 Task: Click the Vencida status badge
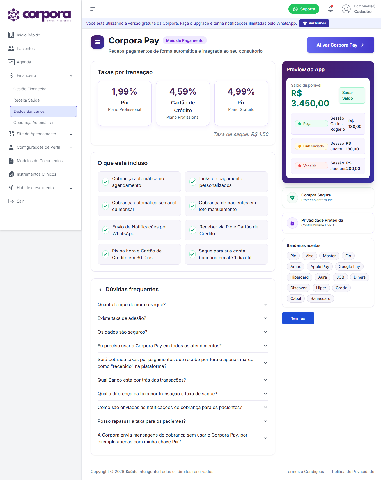(311, 166)
